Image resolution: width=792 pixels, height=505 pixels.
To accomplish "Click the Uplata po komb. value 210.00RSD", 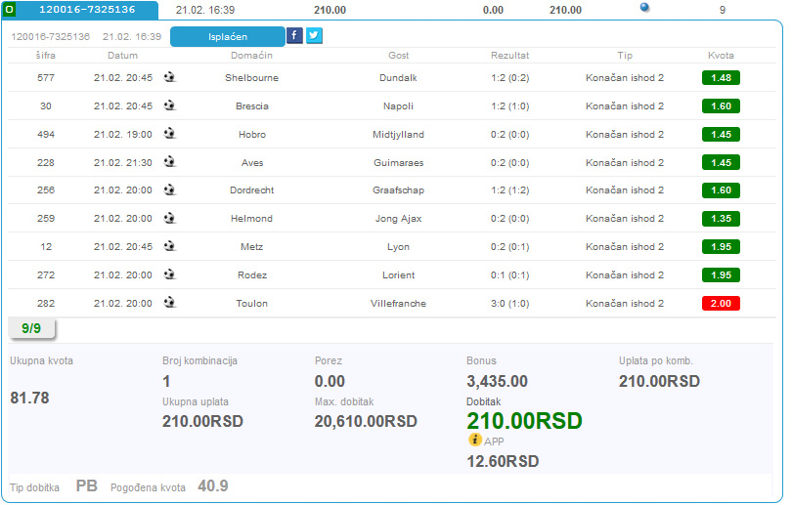I will click(659, 381).
